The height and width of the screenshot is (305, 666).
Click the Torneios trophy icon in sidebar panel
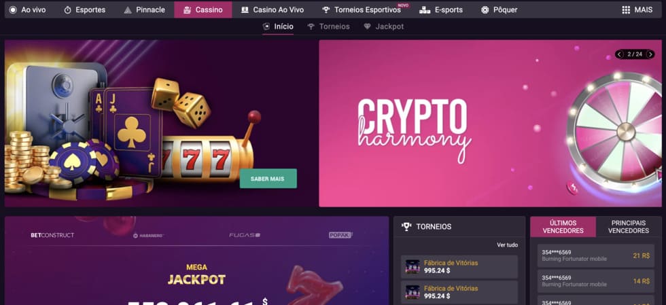(x=406, y=227)
